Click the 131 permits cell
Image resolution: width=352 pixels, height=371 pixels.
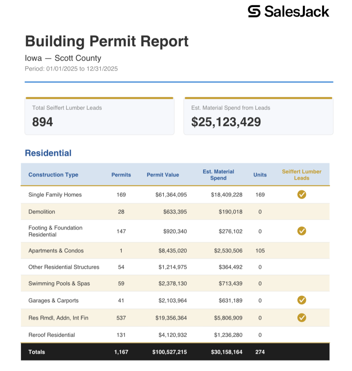(121, 335)
